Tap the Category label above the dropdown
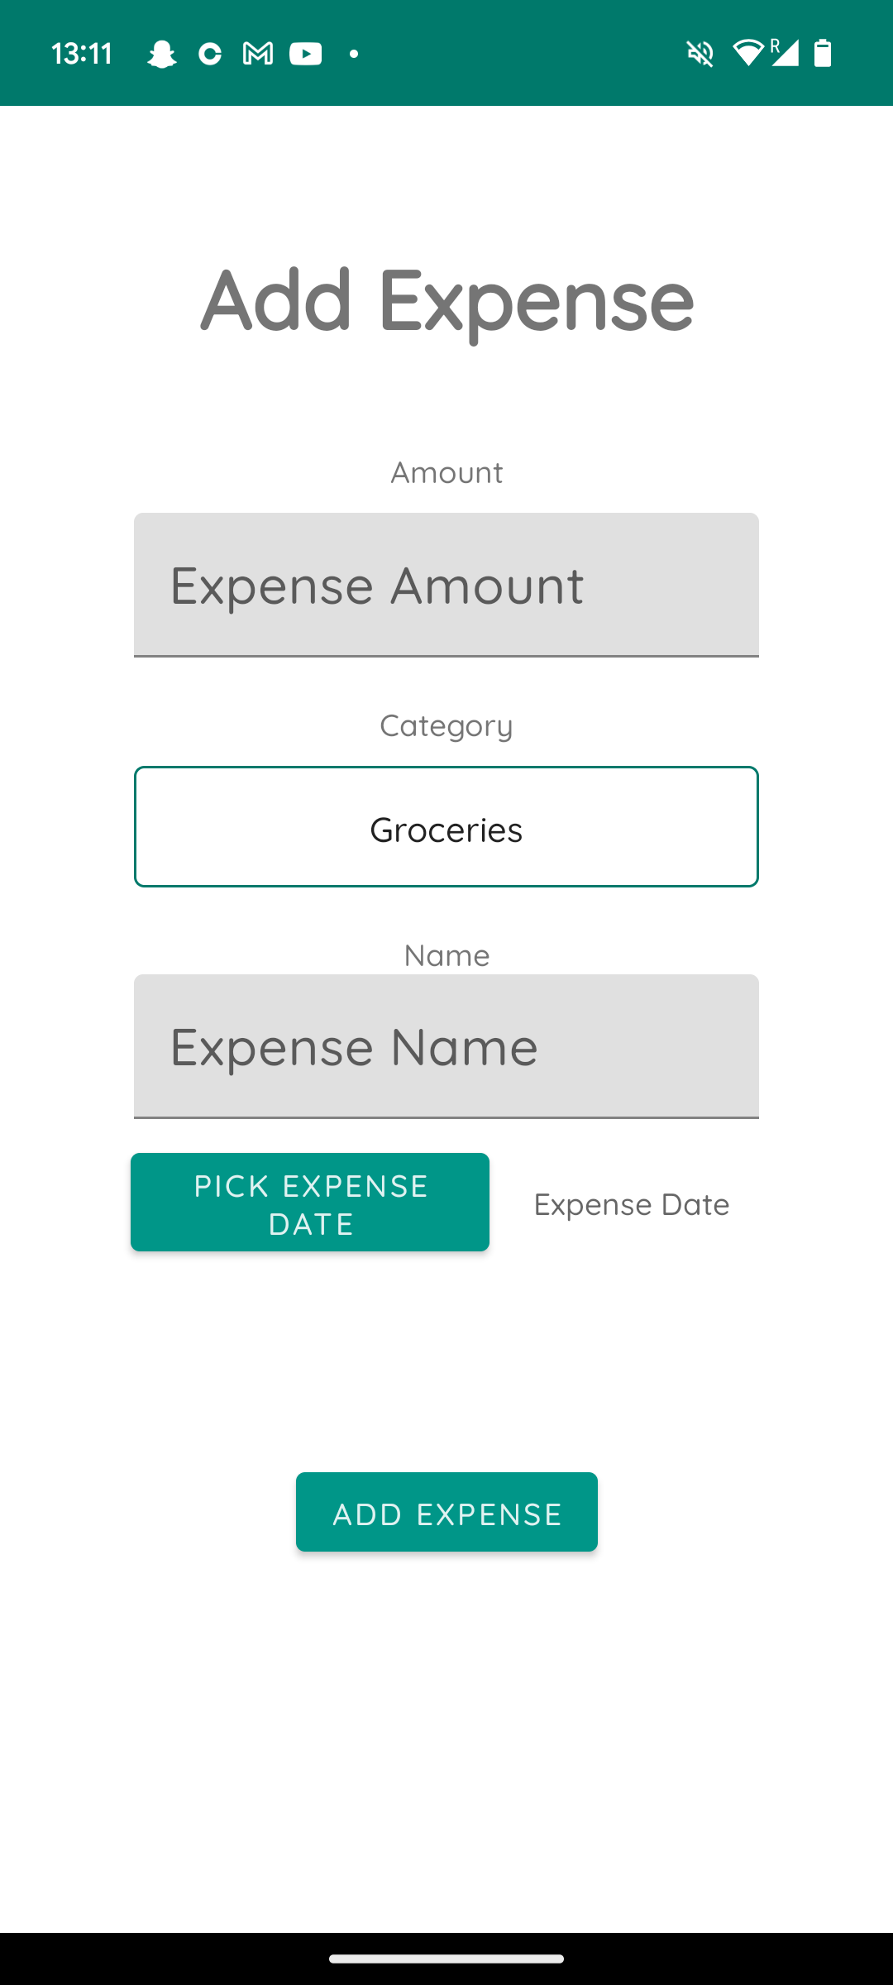Screen dimensions: 893x1985 point(446,725)
